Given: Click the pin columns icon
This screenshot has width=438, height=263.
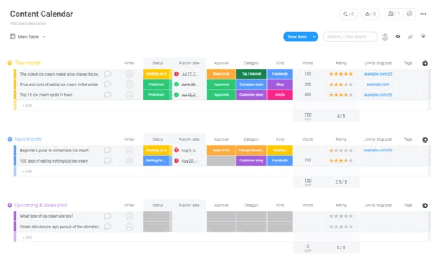Looking at the screenshot, I should [410, 37].
